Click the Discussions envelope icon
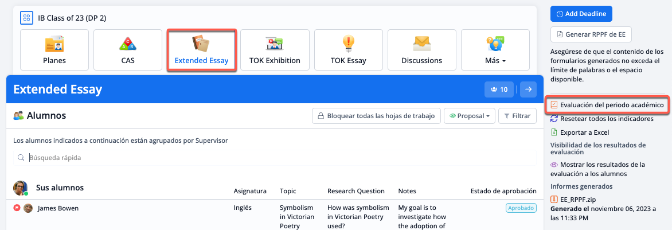 pos(421,44)
